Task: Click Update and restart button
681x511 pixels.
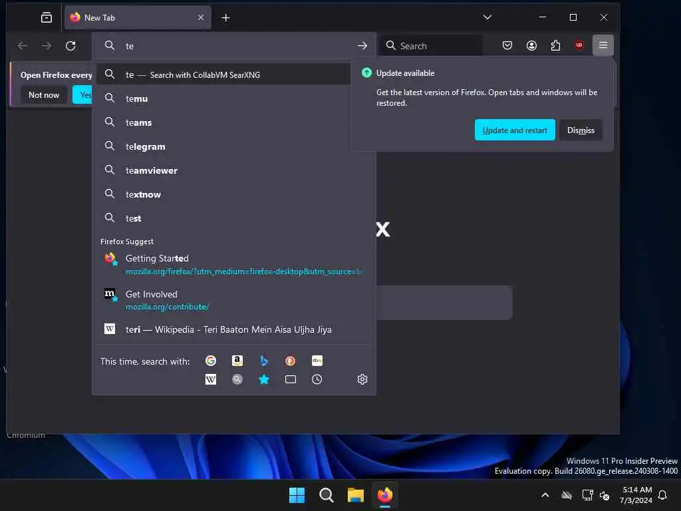Action: point(515,130)
